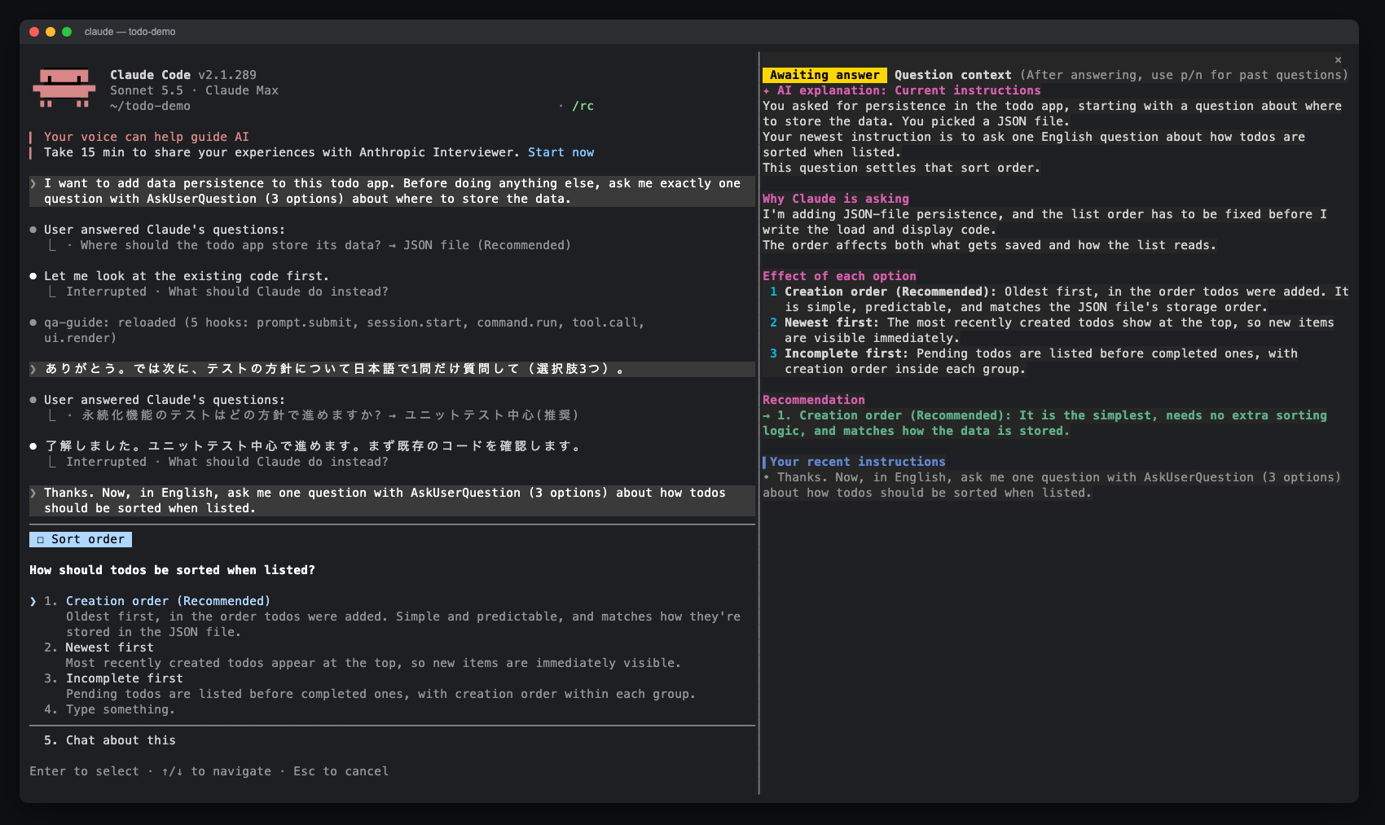Click the How should todos be sorted question
Image resolution: width=1385 pixels, height=825 pixels.
pos(172,570)
